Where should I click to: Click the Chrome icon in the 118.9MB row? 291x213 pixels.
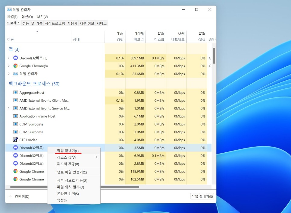[15, 171]
